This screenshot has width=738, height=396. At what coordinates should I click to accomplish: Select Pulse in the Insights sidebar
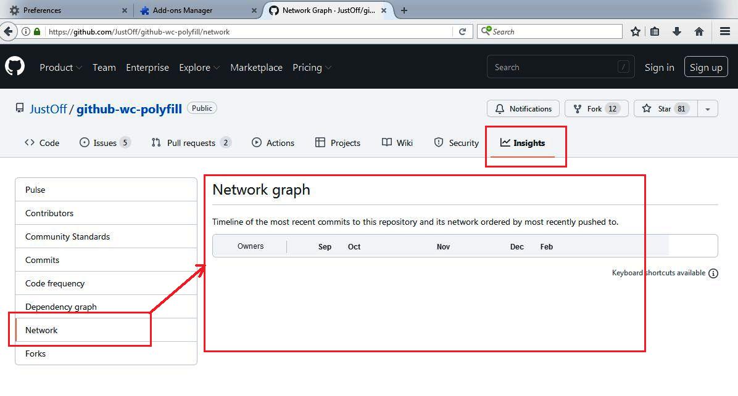tap(106, 190)
